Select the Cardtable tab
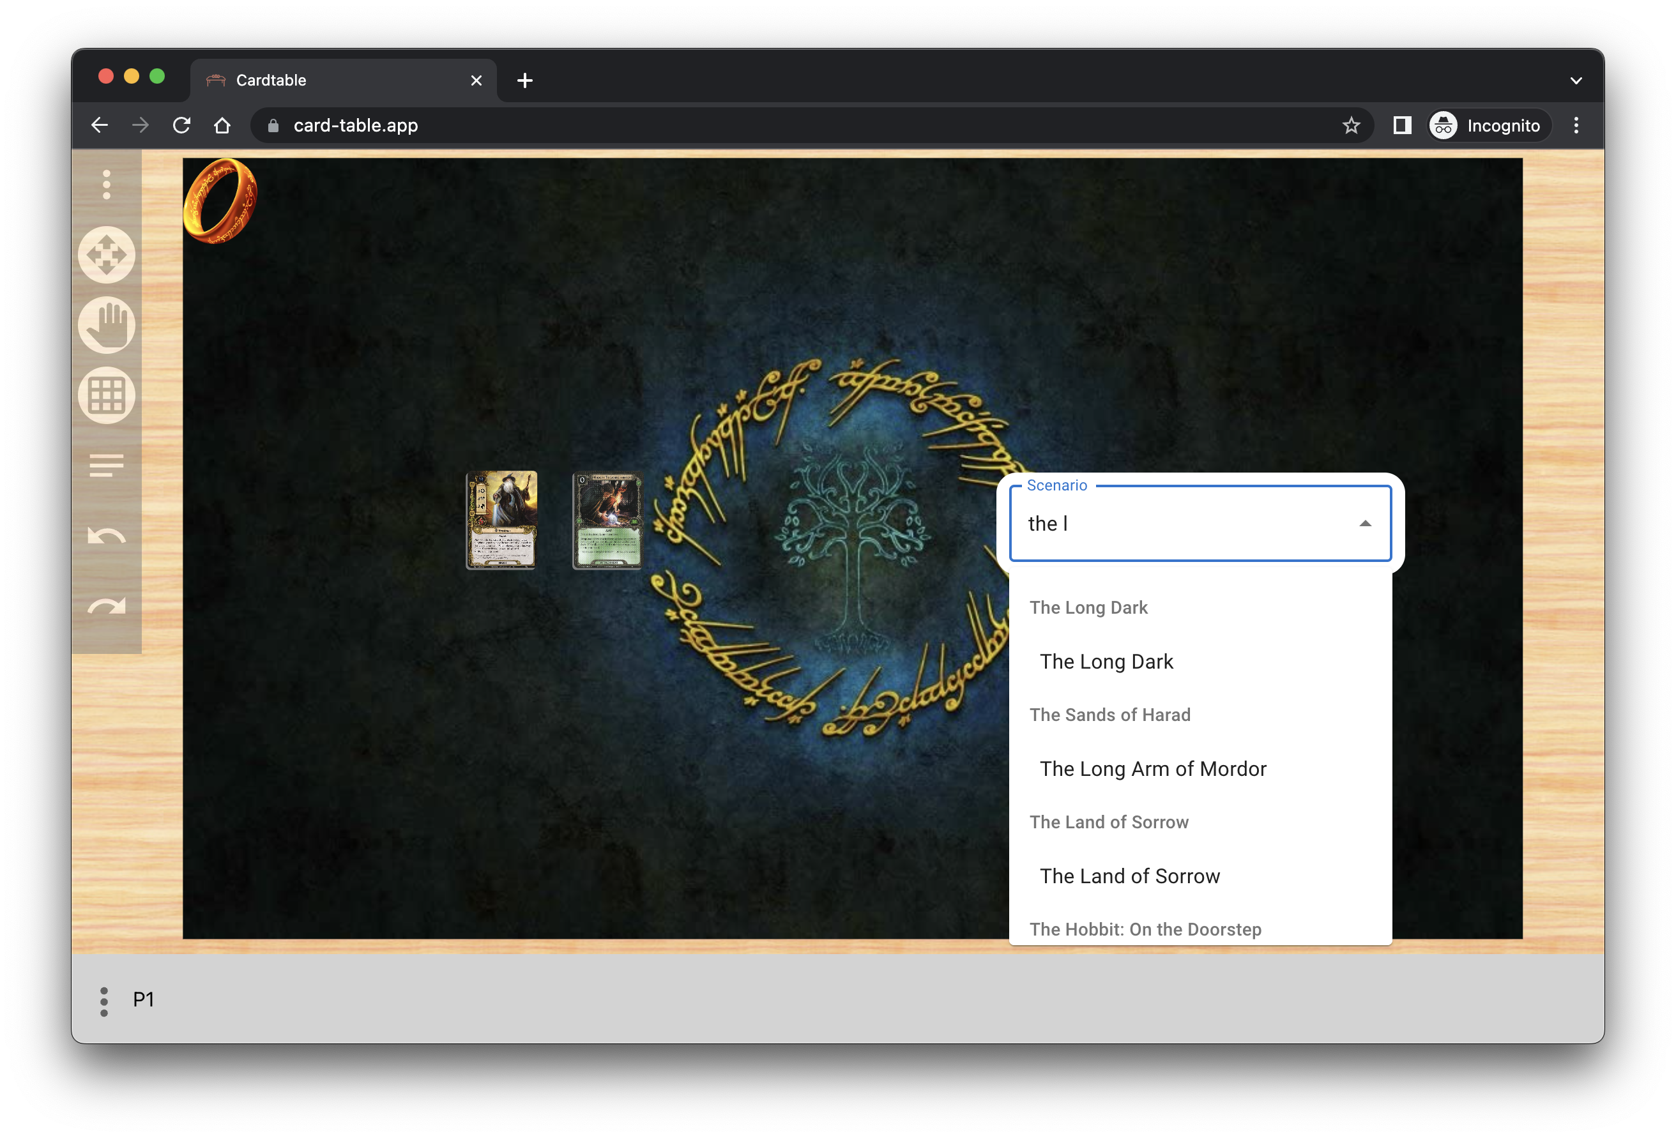This screenshot has width=1676, height=1138. [x=343, y=80]
